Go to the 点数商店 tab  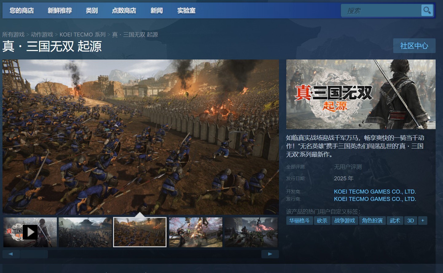click(x=124, y=10)
